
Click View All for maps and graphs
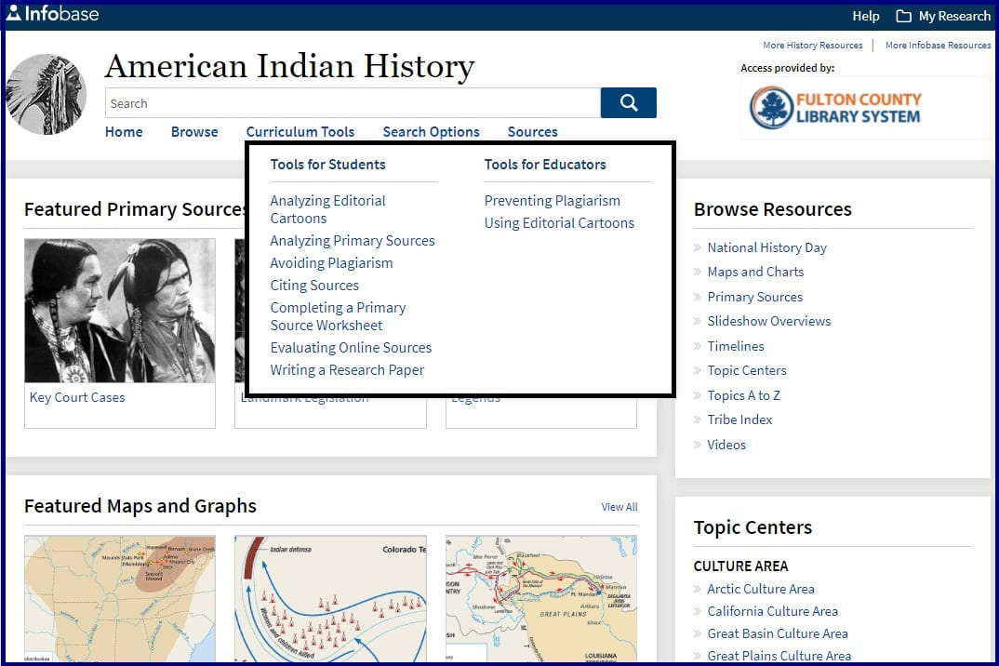(x=619, y=507)
